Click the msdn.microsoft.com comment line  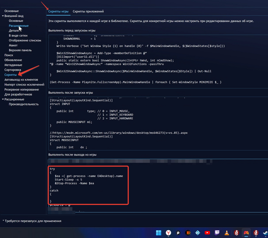[119, 133]
